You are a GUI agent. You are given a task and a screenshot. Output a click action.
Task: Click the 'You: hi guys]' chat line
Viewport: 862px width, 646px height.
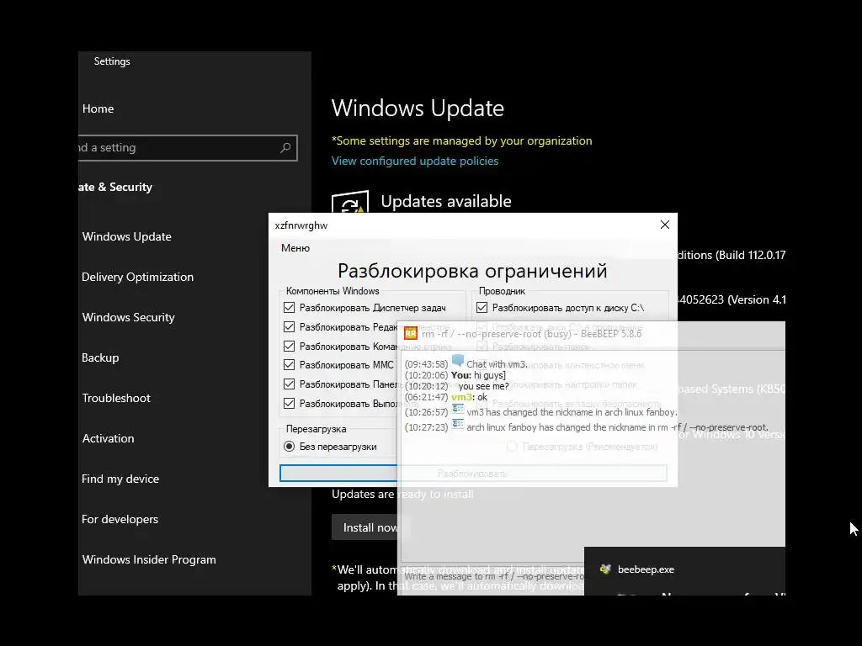(478, 375)
